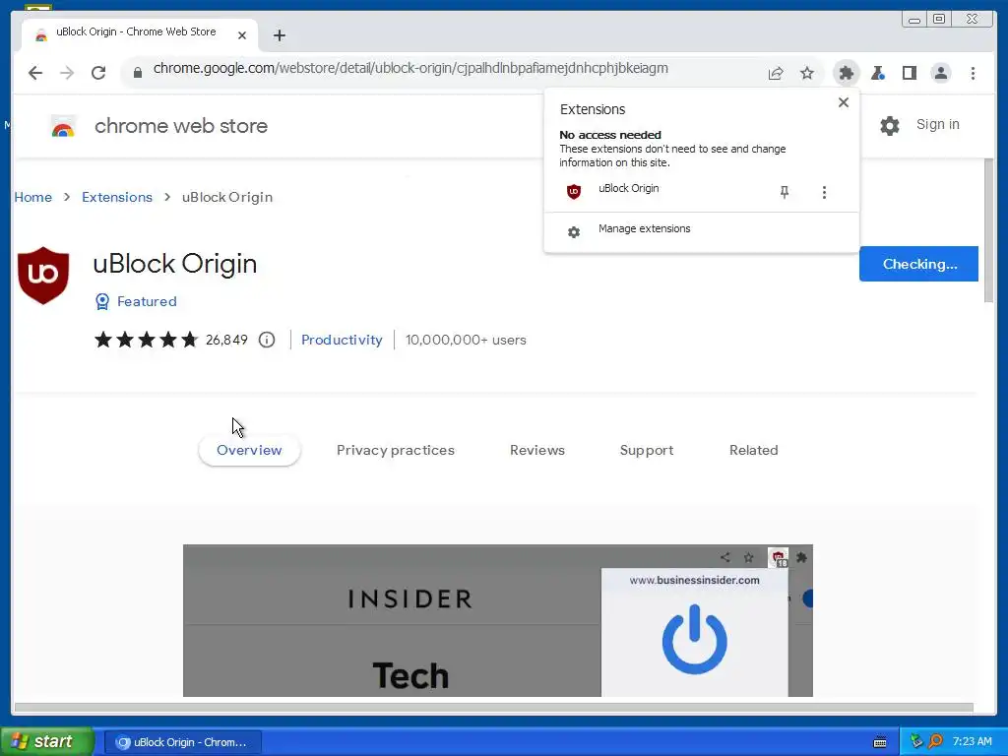Open Chrome's three-dot main menu

pyautogui.click(x=973, y=73)
